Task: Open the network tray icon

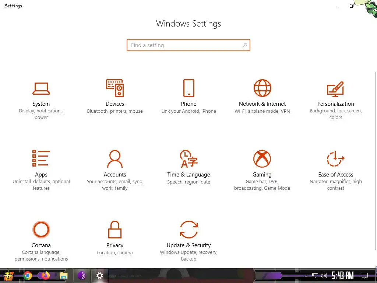Action: click(315, 276)
